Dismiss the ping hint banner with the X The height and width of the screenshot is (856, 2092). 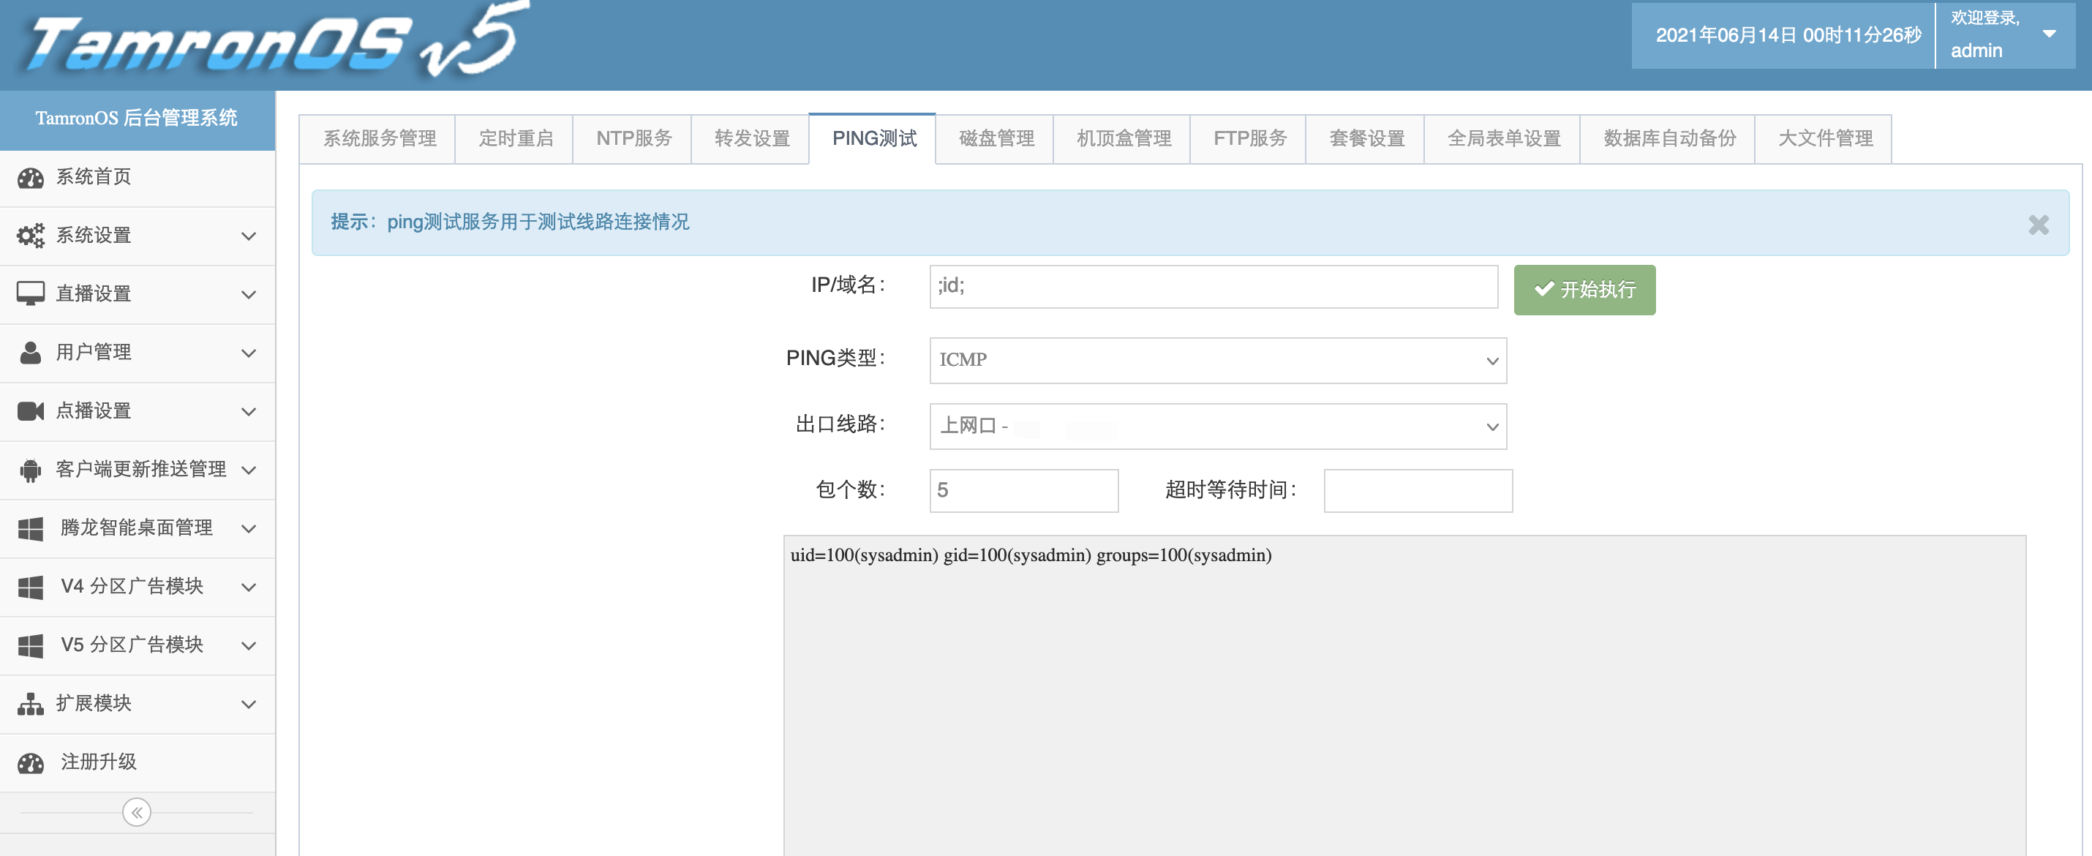(x=2038, y=225)
